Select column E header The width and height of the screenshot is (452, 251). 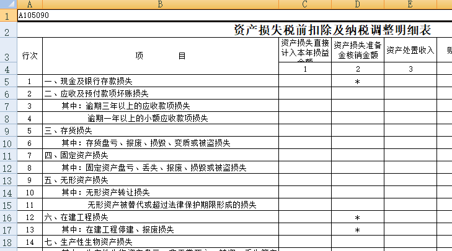tap(410, 4)
